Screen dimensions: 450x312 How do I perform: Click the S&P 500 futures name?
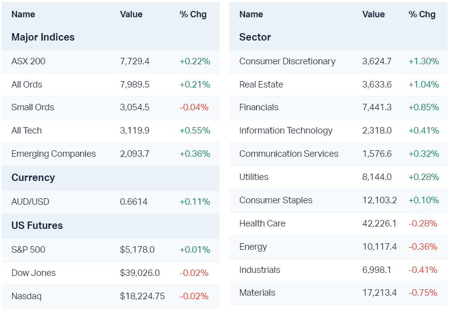[x=28, y=250]
